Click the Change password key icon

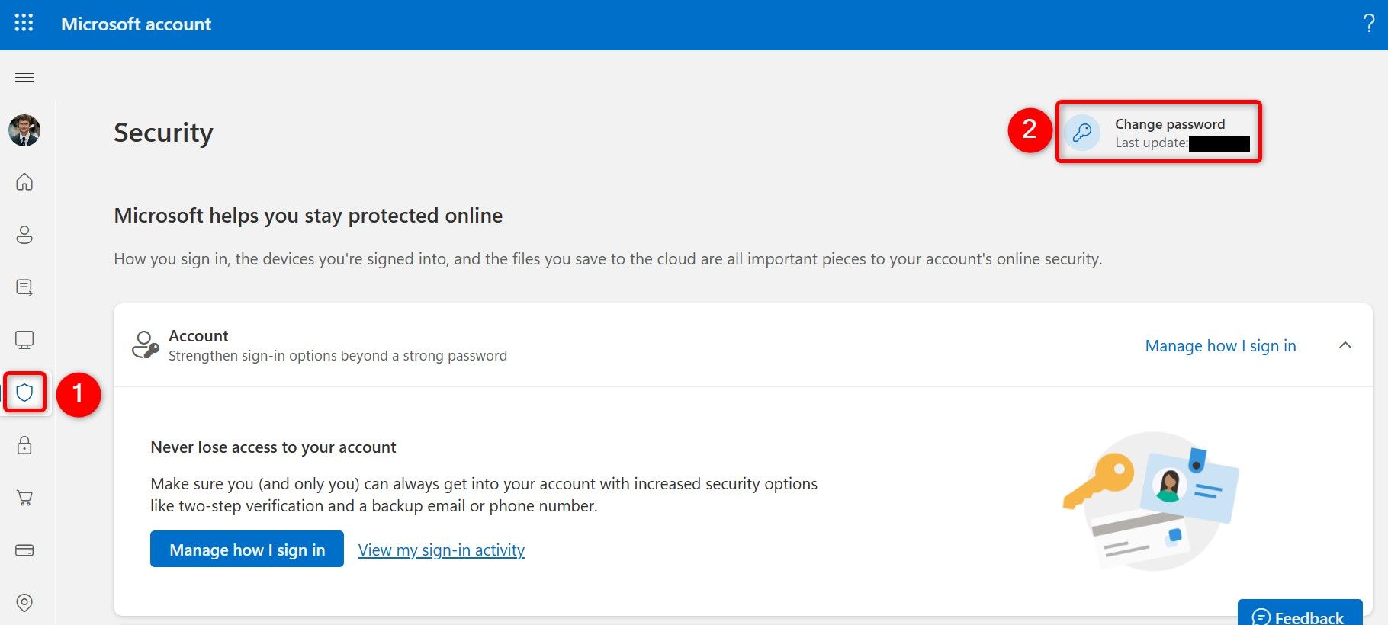(1082, 133)
